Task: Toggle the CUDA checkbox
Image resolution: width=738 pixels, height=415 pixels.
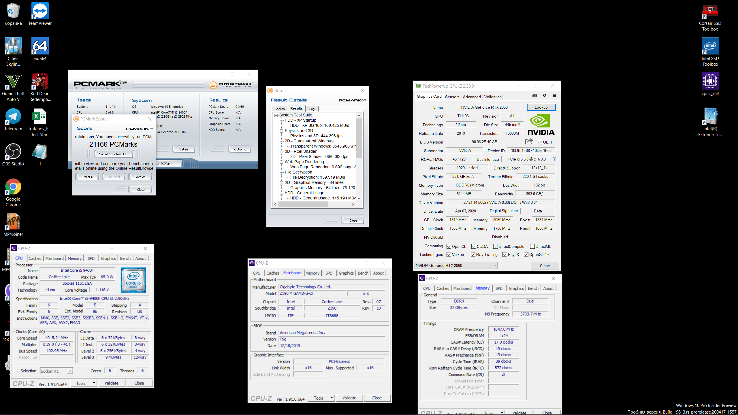Action: (474, 246)
